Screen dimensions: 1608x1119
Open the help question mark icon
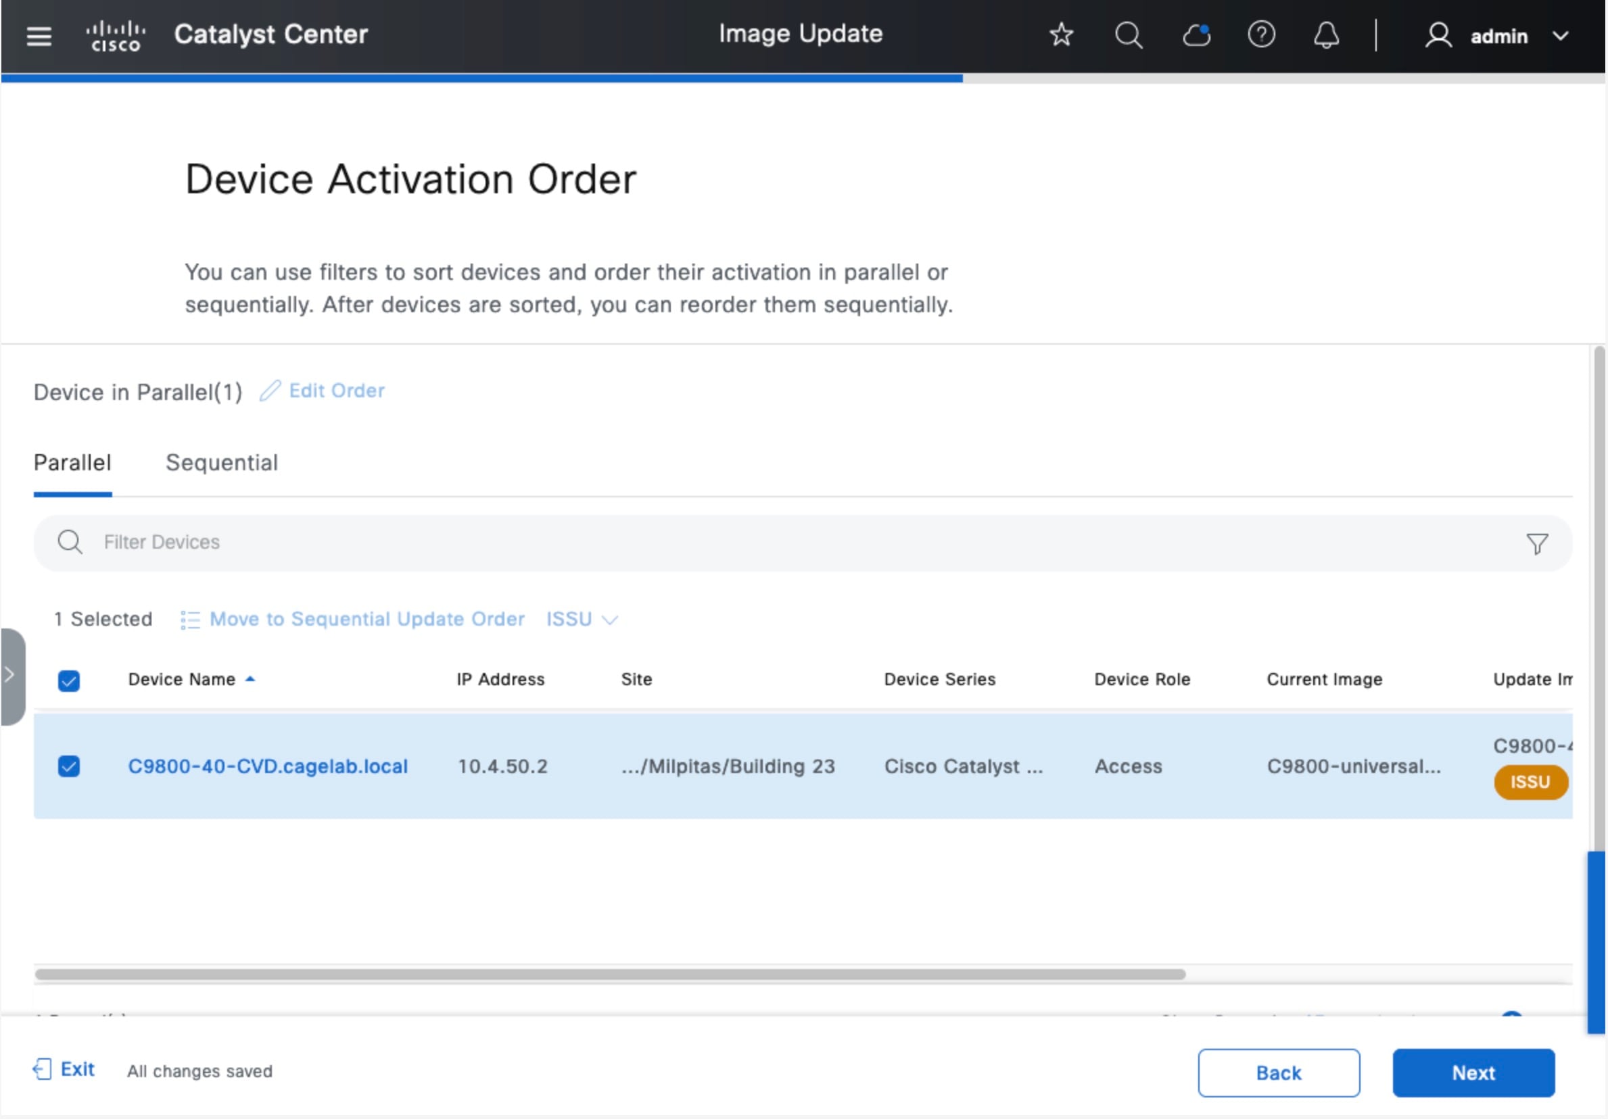[x=1260, y=34]
